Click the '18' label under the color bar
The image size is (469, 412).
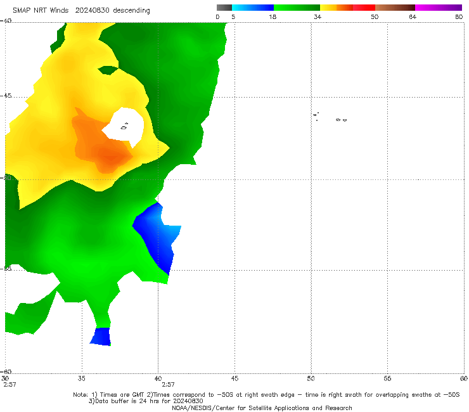(x=273, y=16)
